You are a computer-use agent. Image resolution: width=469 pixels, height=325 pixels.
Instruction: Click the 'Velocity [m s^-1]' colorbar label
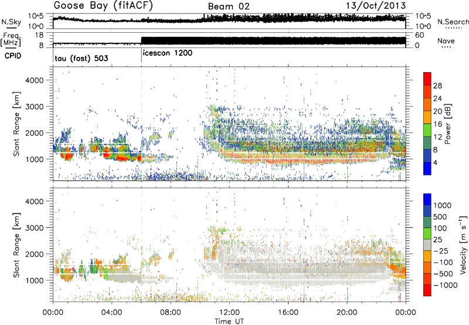[x=463, y=245]
